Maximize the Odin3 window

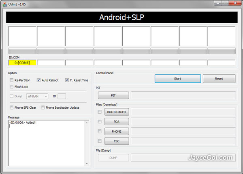click(225, 3)
